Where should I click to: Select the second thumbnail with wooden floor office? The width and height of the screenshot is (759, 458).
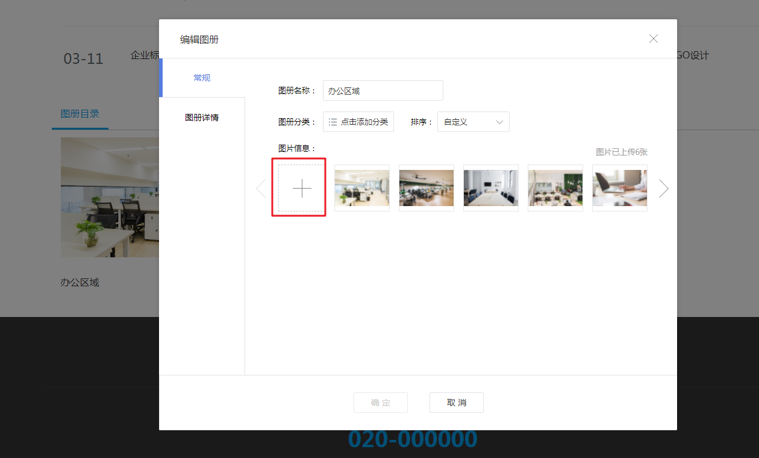[426, 188]
